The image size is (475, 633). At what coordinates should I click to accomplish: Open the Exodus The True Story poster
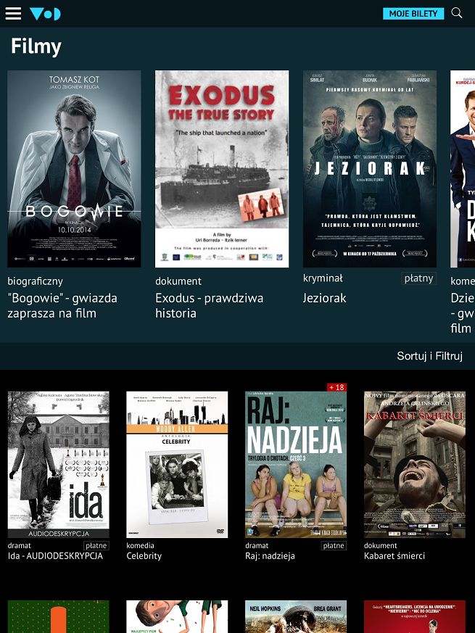click(222, 169)
